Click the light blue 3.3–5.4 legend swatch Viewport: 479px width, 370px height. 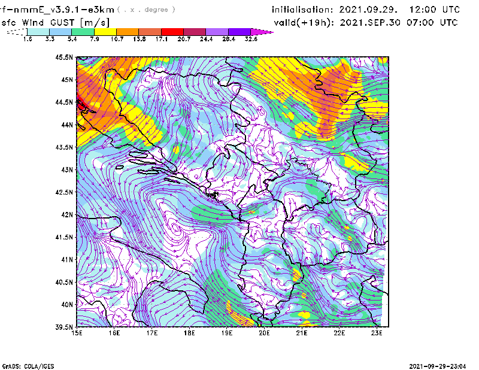[x=60, y=32]
